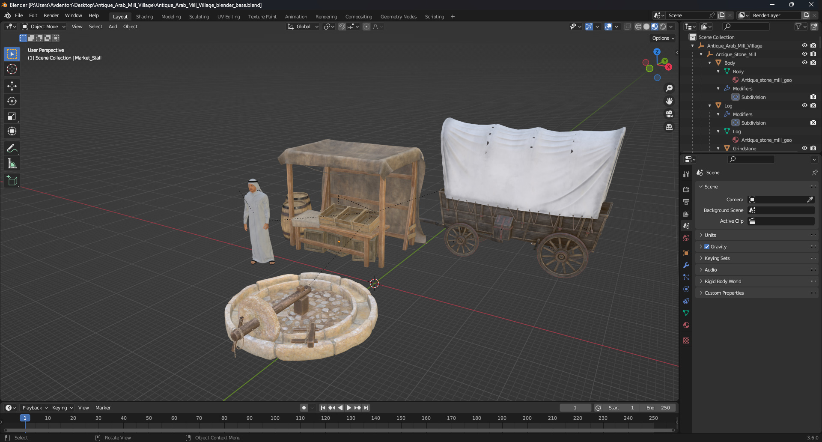The image size is (822, 442).
Task: Open the Tool properties tab
Action: pyautogui.click(x=686, y=174)
